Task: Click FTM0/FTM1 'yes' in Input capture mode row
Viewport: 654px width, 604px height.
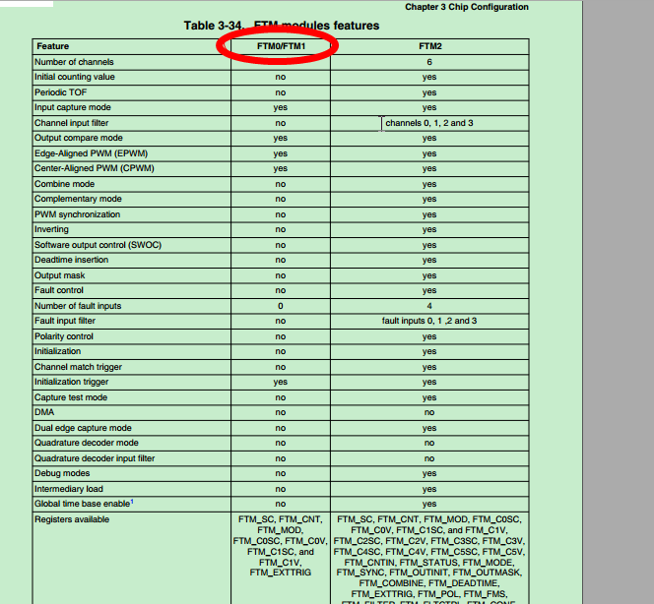Action: 281,107
